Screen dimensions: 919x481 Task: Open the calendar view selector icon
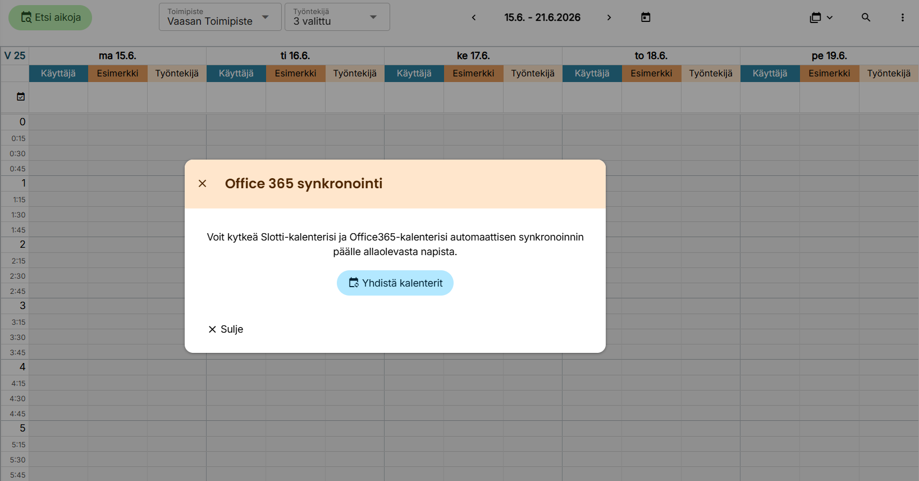click(821, 17)
